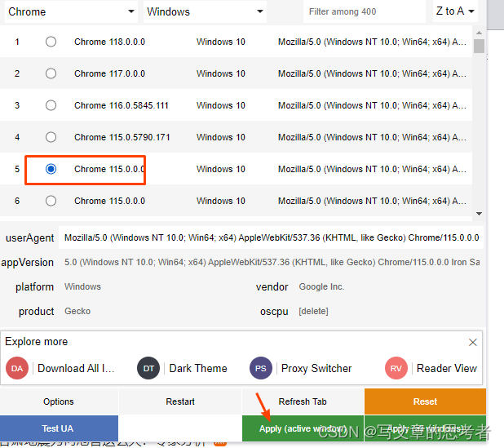Click the purple PS icon
504x448 pixels.
[x=261, y=368]
